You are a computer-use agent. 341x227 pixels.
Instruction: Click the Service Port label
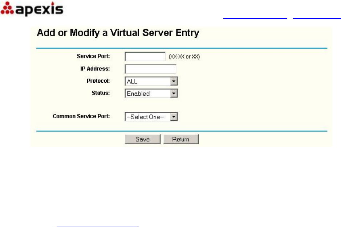click(x=93, y=56)
